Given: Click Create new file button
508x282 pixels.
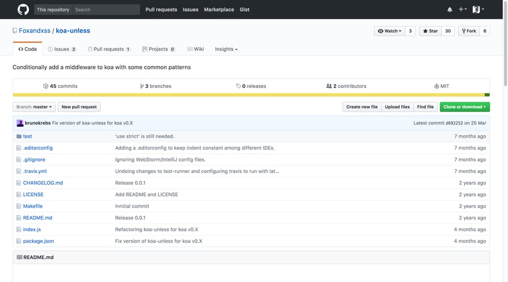Looking at the screenshot, I should 362,107.
